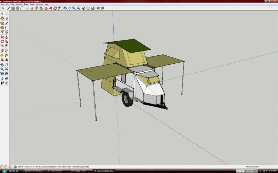Click the help question-mark icon in status bar
Image resolution: width=278 pixels, height=173 pixels.
coord(15,167)
